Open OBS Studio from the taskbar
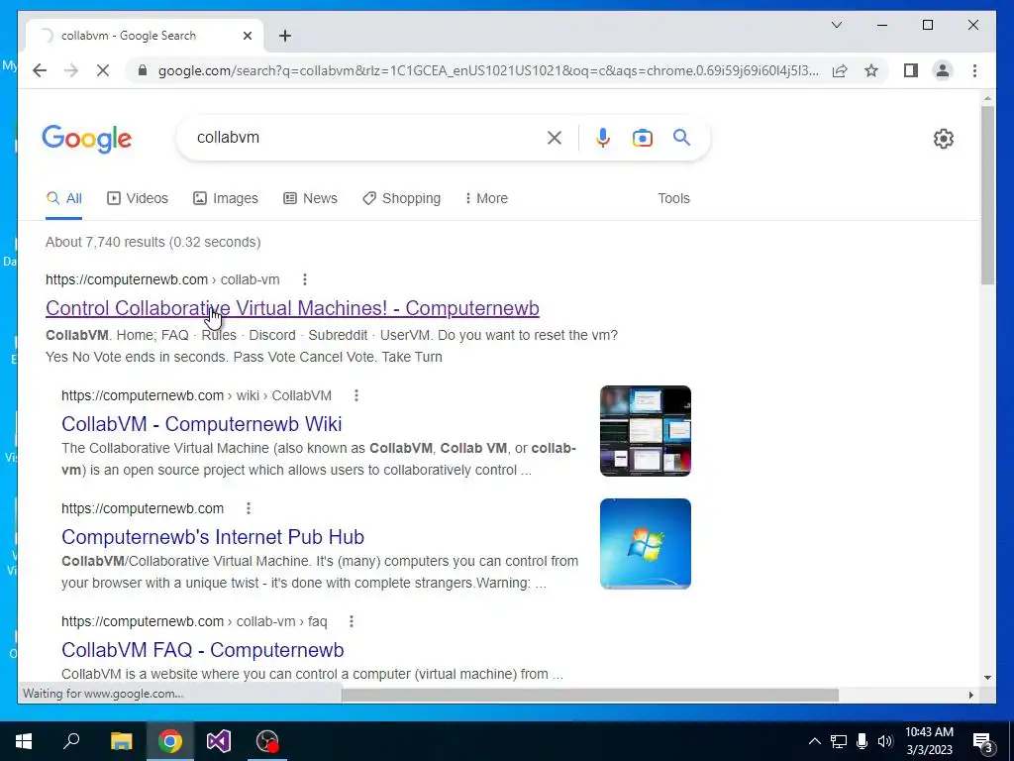This screenshot has height=761, width=1014. 267,741
